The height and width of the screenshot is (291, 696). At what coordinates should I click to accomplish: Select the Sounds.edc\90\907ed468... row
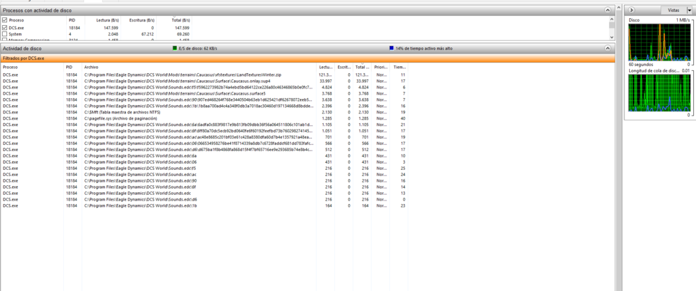coord(204,100)
